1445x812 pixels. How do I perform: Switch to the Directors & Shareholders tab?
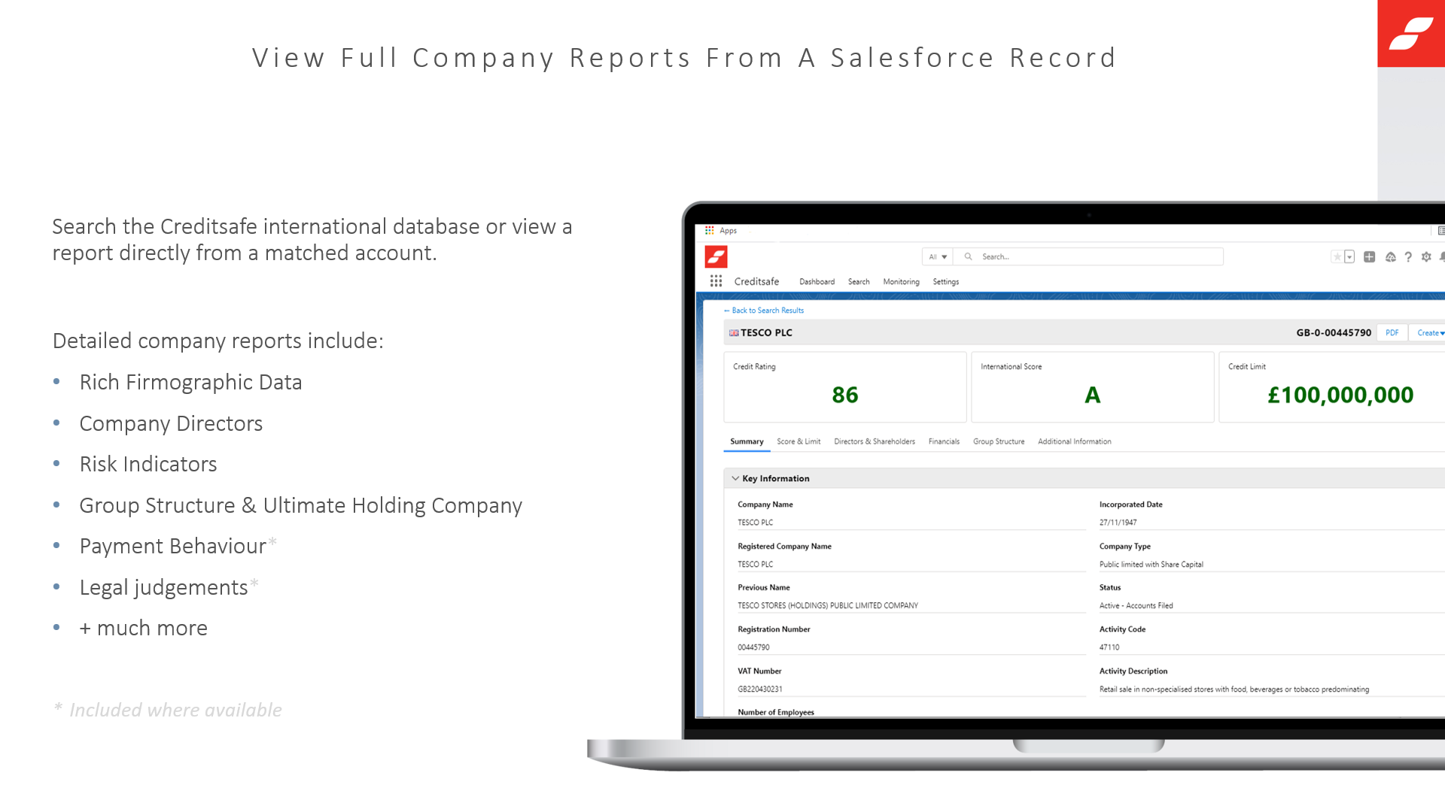874,441
